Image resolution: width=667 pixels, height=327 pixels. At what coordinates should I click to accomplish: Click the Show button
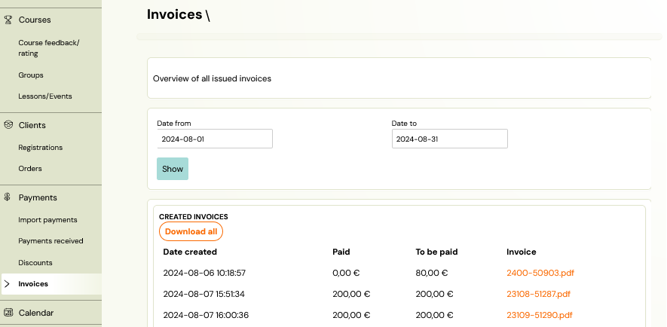point(173,169)
